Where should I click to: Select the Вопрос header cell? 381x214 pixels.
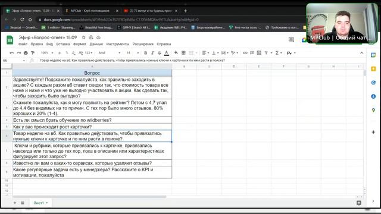pyautogui.click(x=92, y=73)
